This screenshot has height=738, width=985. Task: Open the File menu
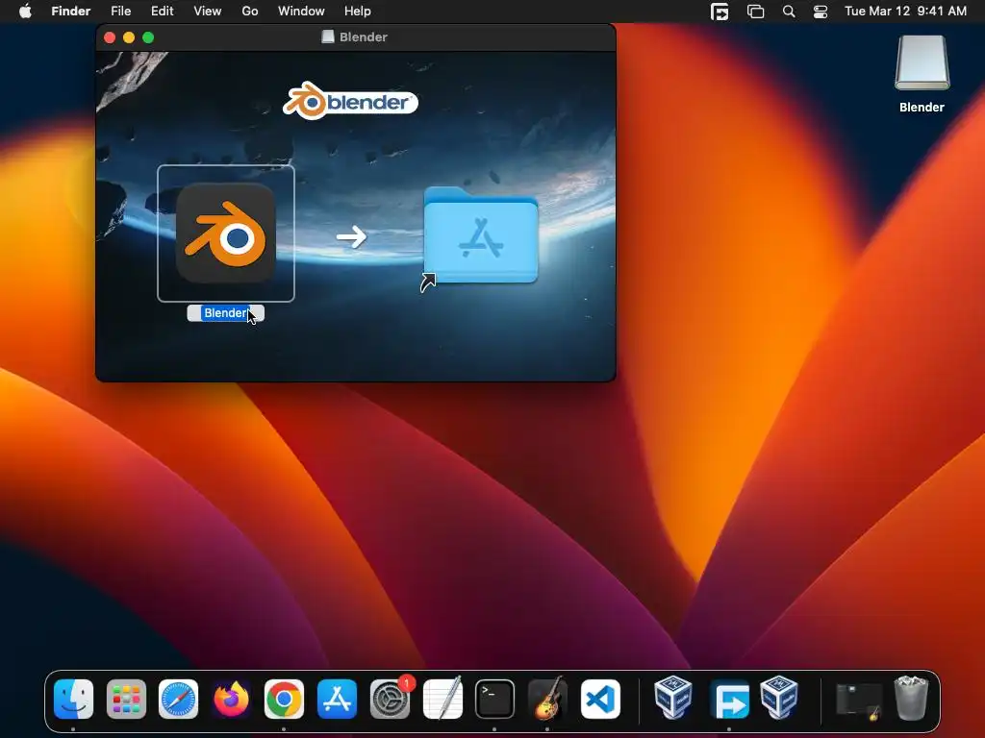pos(120,12)
